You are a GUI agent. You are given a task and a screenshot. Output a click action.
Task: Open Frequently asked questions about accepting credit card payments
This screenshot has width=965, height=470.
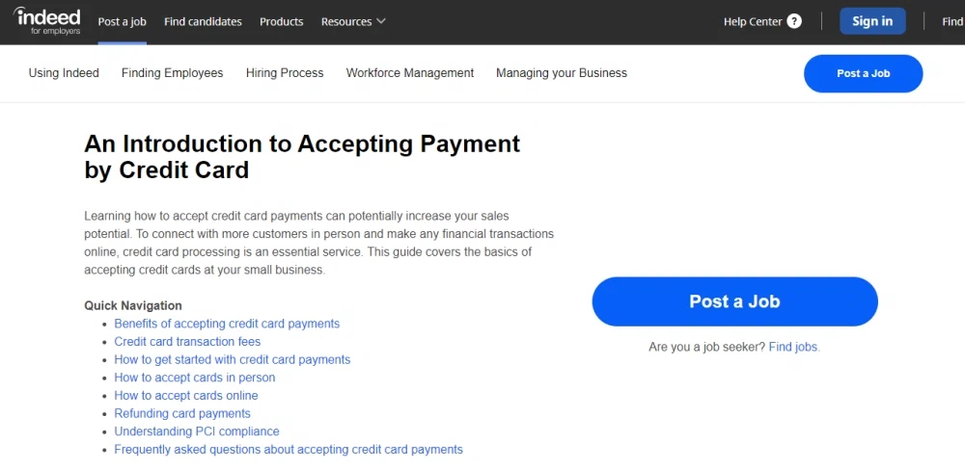click(289, 450)
